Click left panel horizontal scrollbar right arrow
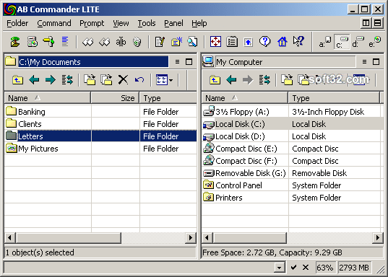Image resolution: width=388 pixels, height=277 pixels. click(191, 238)
